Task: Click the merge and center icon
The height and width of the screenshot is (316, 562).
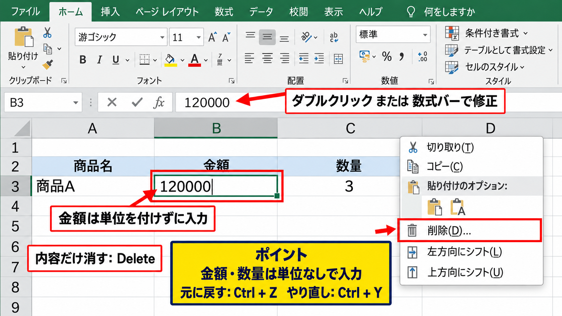Action: pos(338,59)
